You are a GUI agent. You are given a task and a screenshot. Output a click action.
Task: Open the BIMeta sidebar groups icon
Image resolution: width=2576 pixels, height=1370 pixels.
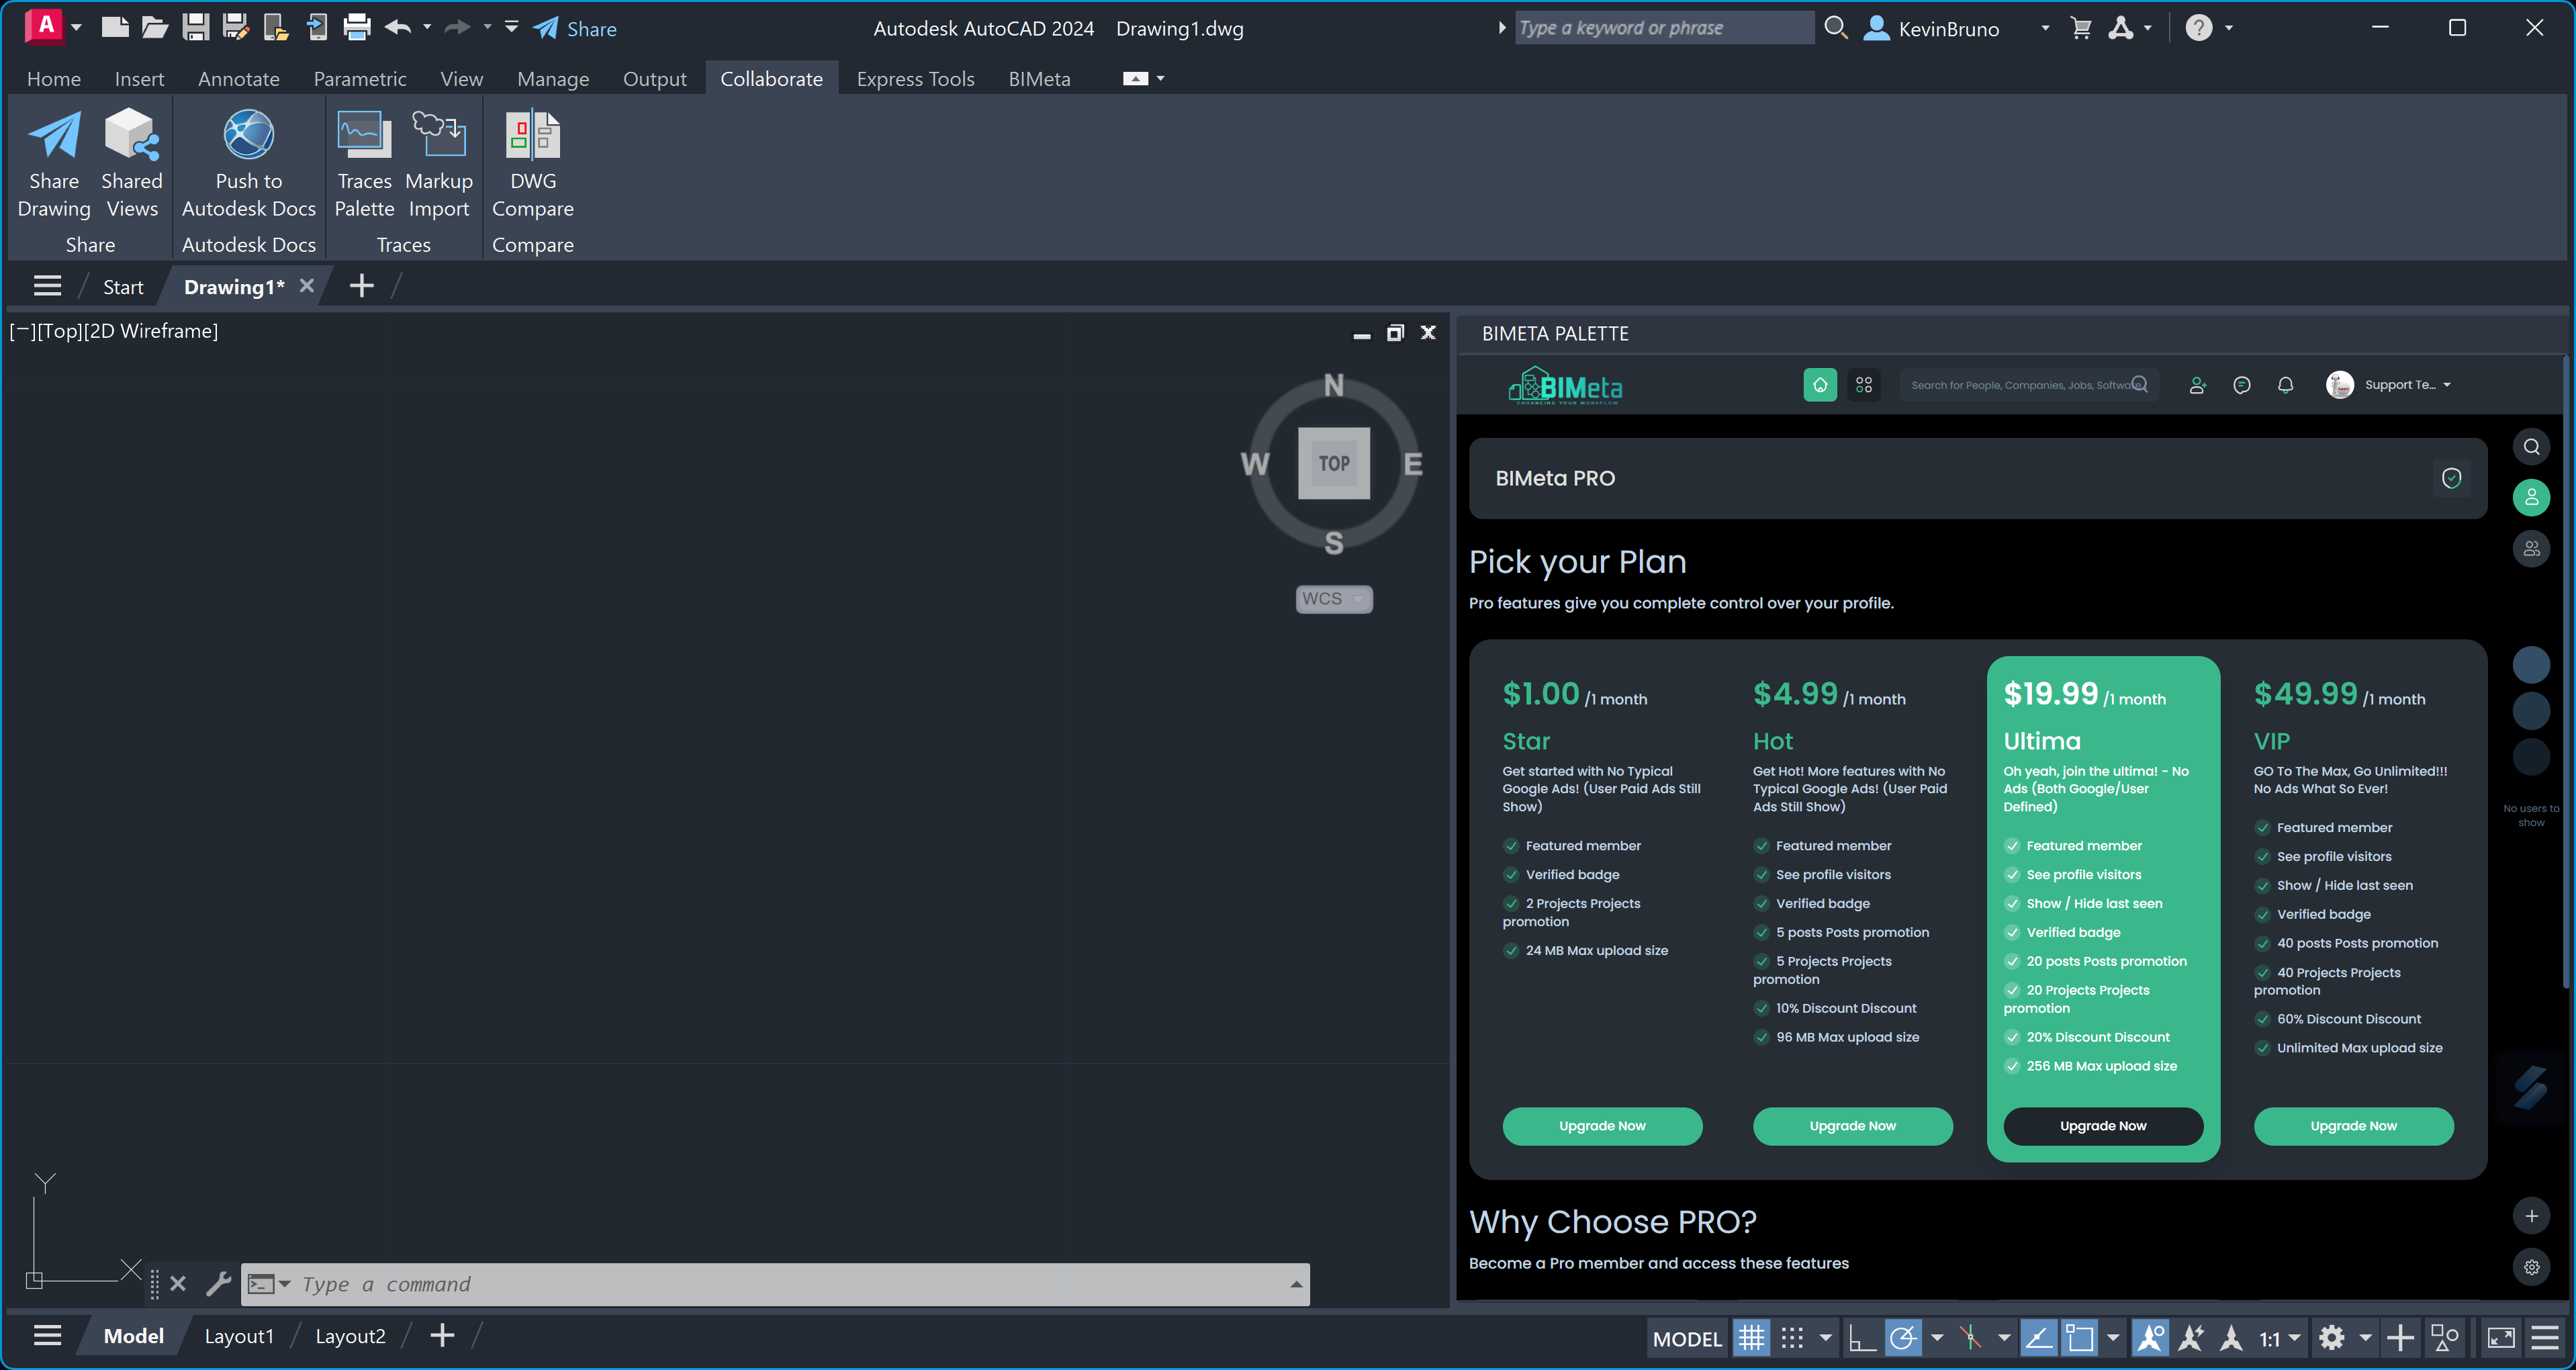pos(2532,549)
